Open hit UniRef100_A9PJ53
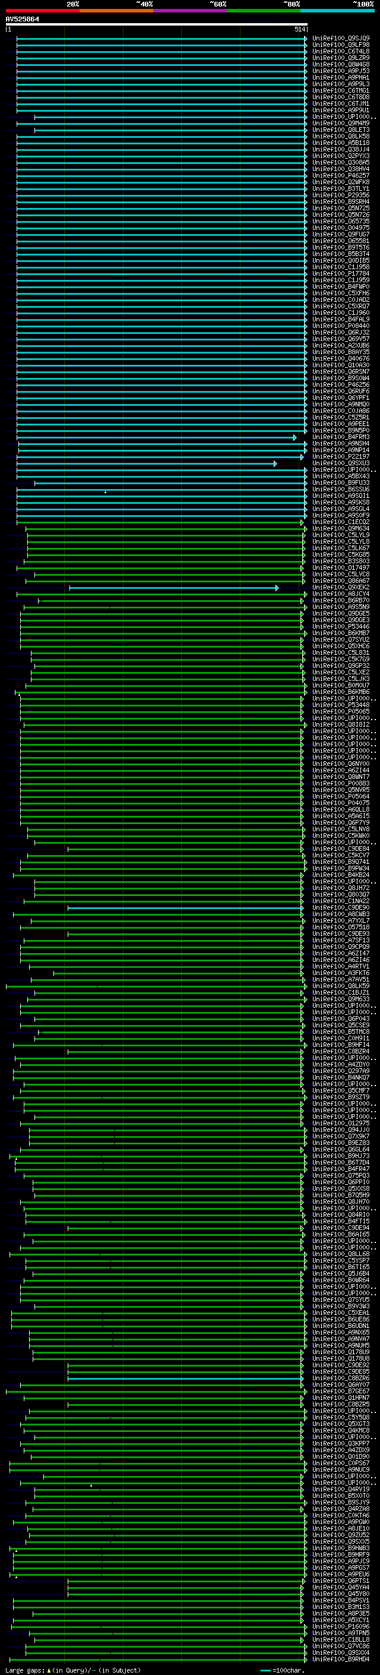The height and width of the screenshot is (1675, 380). pos(341,71)
